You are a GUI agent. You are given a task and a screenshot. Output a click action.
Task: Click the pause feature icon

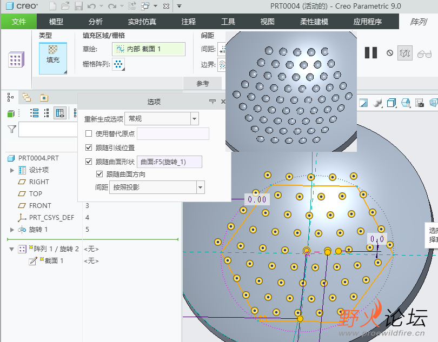pyautogui.click(x=371, y=52)
